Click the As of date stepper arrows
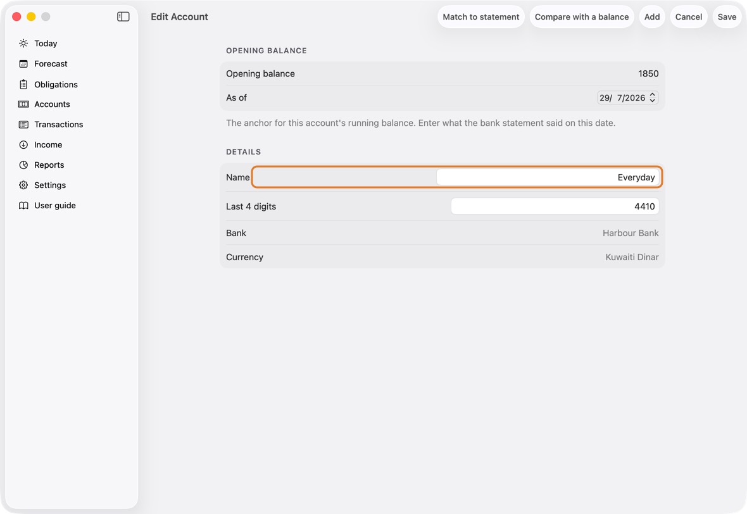 pyautogui.click(x=653, y=97)
